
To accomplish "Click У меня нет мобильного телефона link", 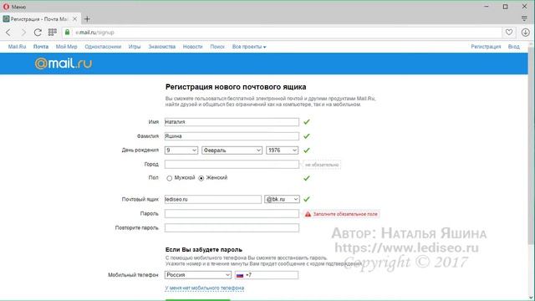I will [x=204, y=288].
